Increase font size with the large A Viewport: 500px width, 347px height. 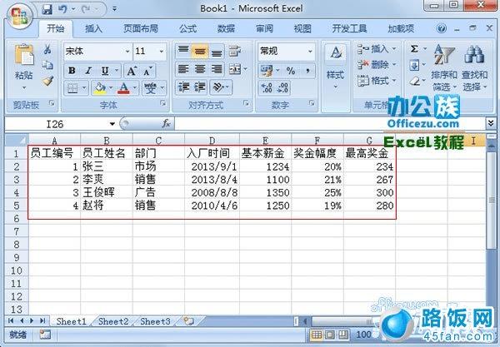(132, 71)
